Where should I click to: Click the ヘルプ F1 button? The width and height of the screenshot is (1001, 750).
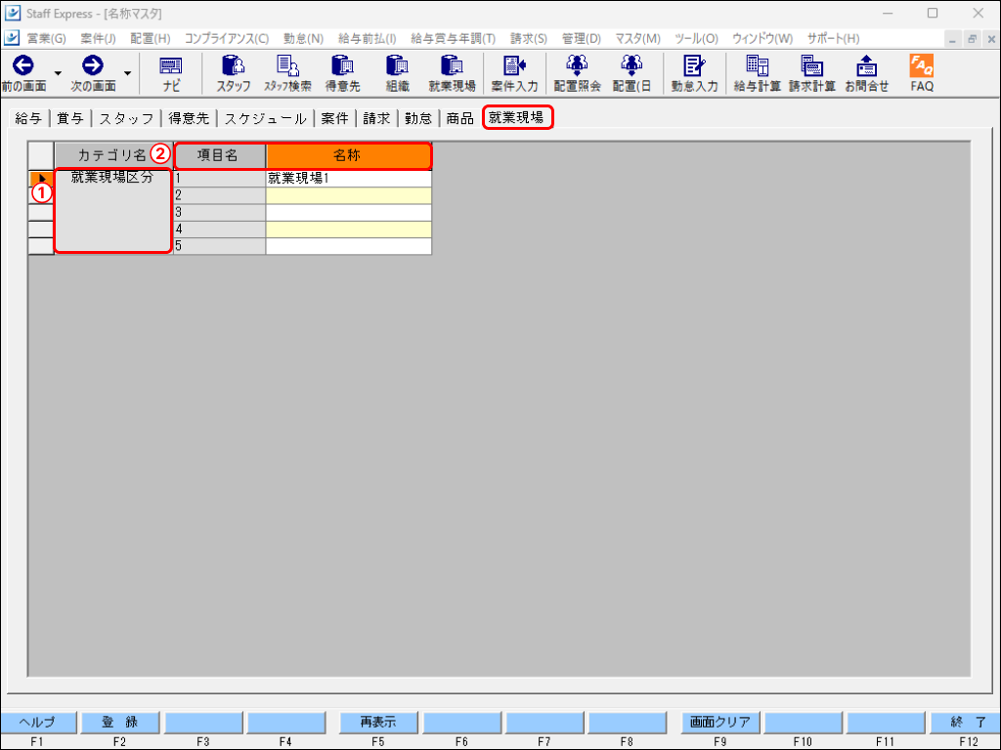(x=38, y=722)
